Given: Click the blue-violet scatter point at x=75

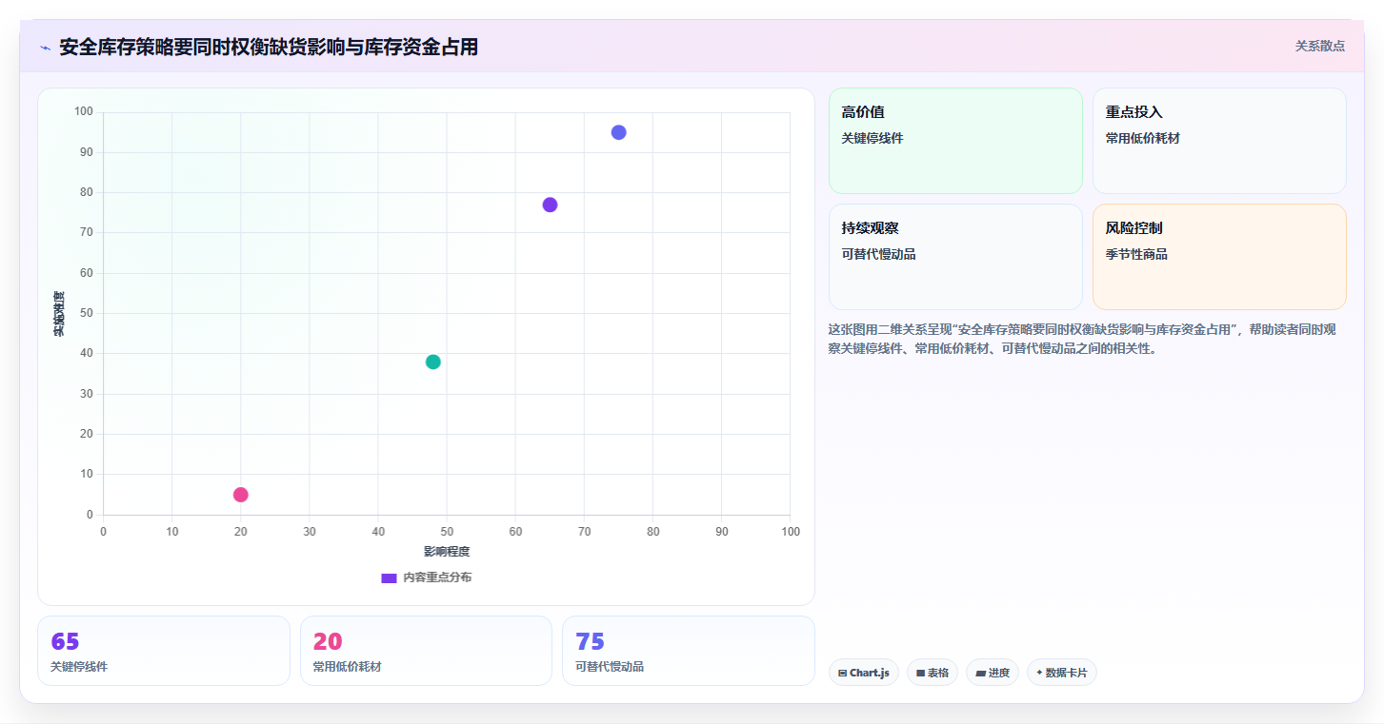Looking at the screenshot, I should pyautogui.click(x=619, y=132).
